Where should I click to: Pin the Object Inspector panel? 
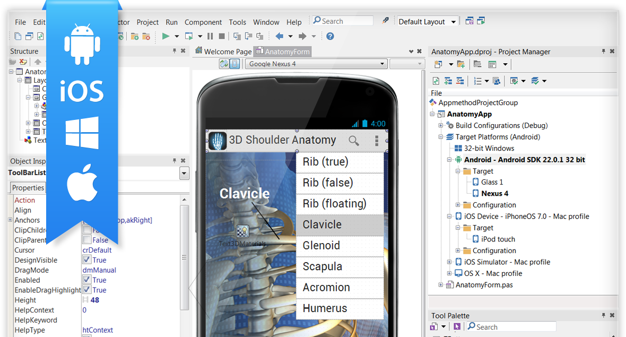pos(175,160)
